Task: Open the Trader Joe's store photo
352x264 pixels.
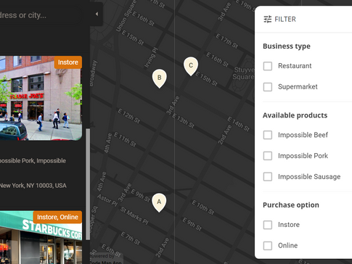Action: pos(41,98)
